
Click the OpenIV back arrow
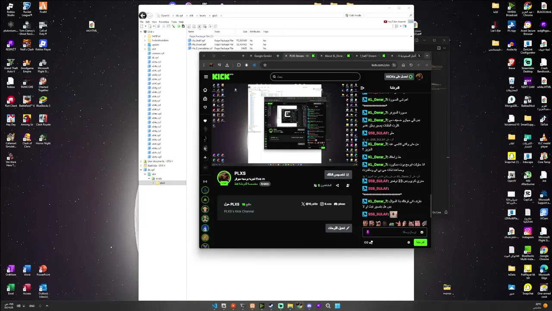pyautogui.click(x=143, y=16)
